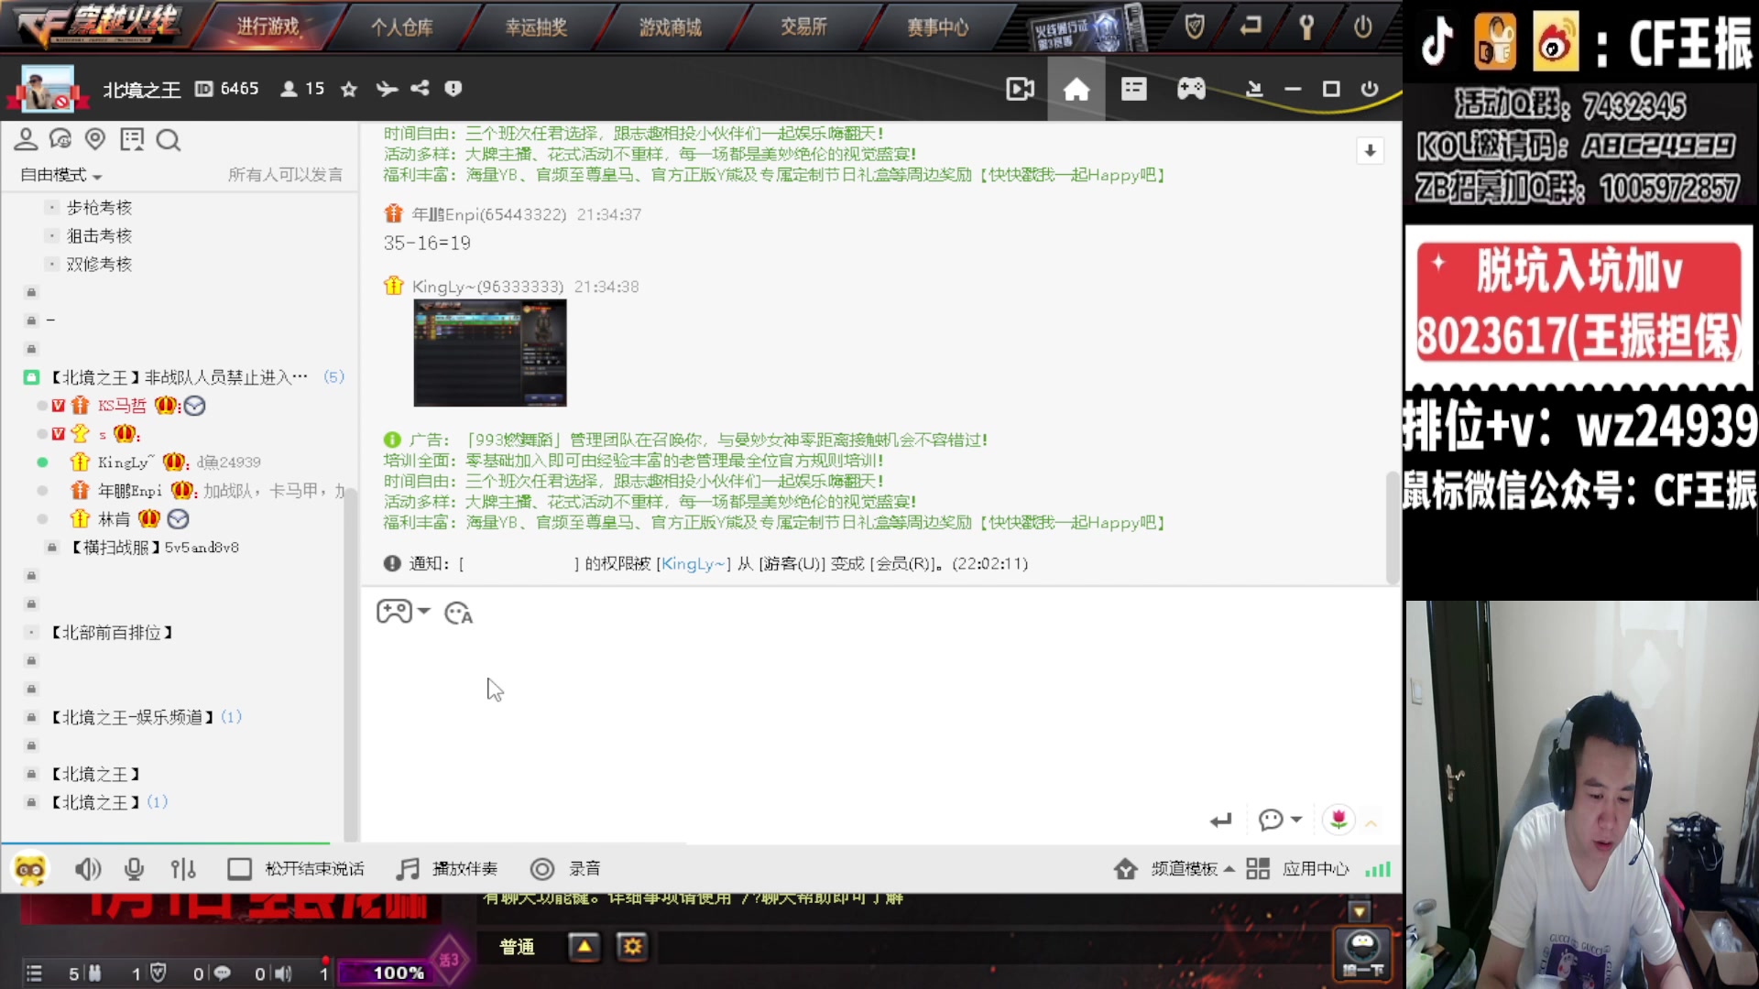Send a flower using the tulip icon
Screen dimensions: 1759x989
click(x=1339, y=821)
